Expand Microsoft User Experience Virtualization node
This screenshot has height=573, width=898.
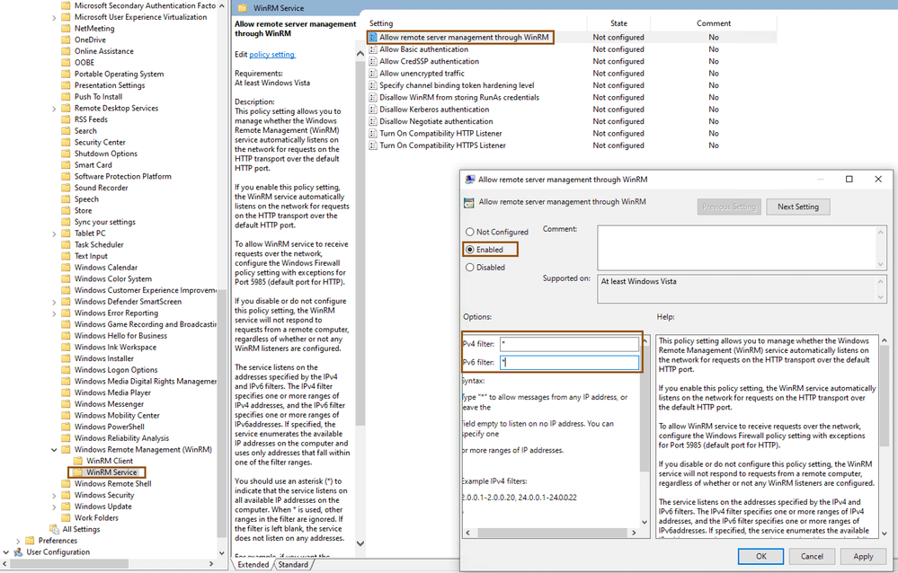click(55, 17)
